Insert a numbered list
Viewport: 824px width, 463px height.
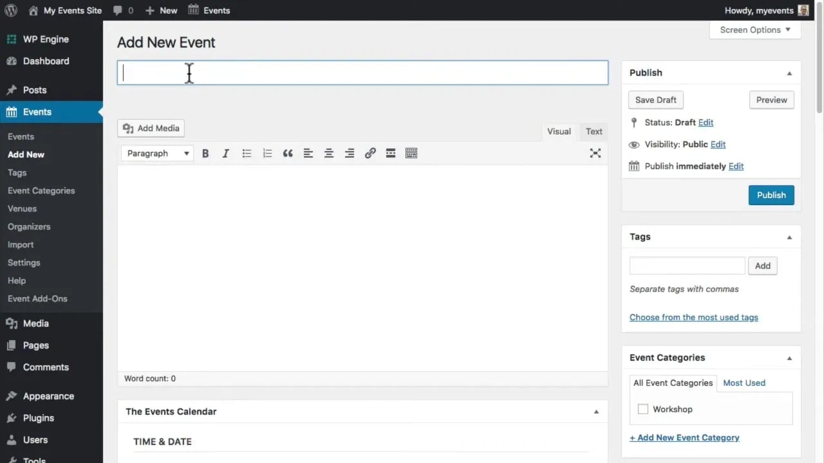click(x=267, y=153)
